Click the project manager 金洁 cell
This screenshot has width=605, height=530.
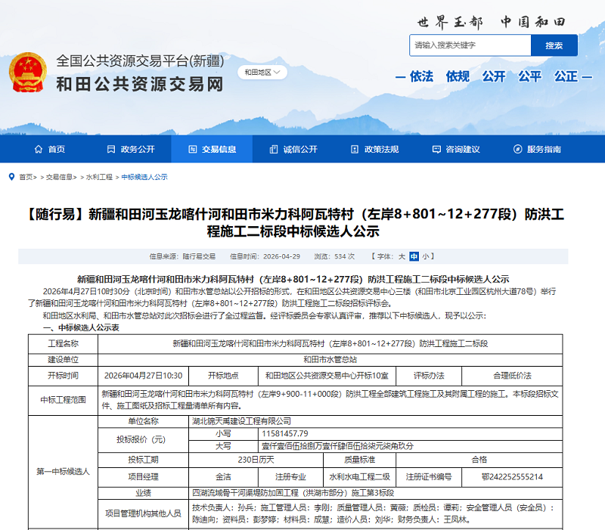(223, 477)
